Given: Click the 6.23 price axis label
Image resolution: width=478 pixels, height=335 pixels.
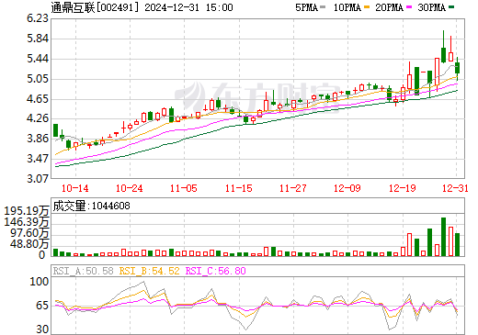Looking at the screenshot, I should point(38,18).
